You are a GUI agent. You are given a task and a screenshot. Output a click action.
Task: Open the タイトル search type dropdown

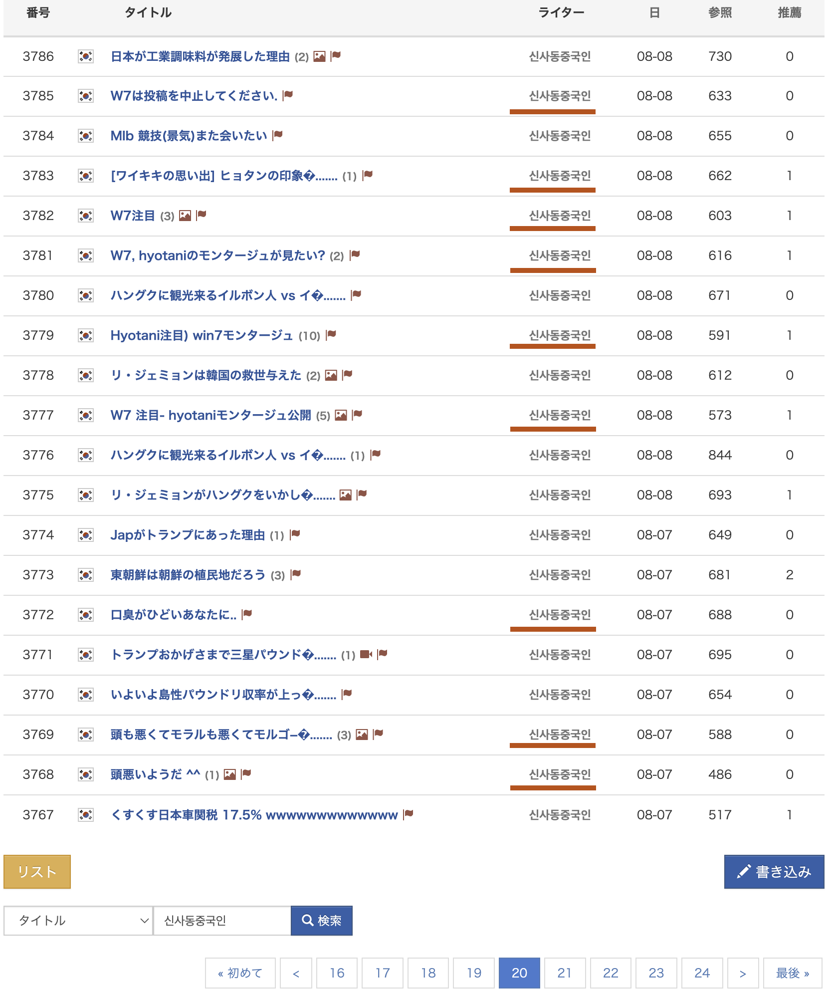tap(78, 921)
